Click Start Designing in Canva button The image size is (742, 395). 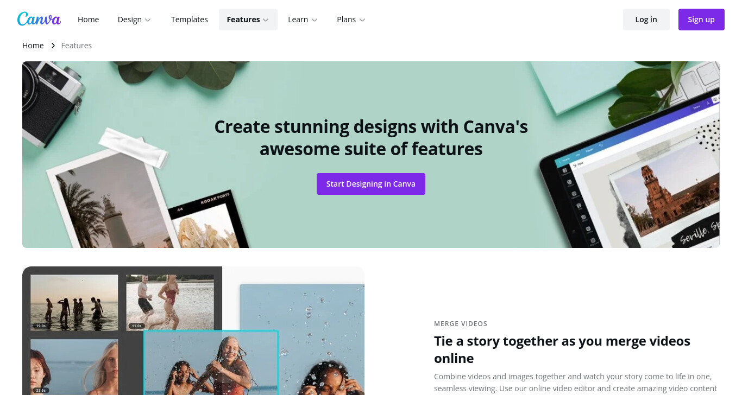pyautogui.click(x=371, y=184)
